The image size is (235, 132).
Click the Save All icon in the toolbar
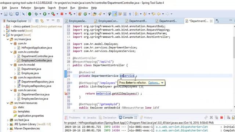point(11,14)
